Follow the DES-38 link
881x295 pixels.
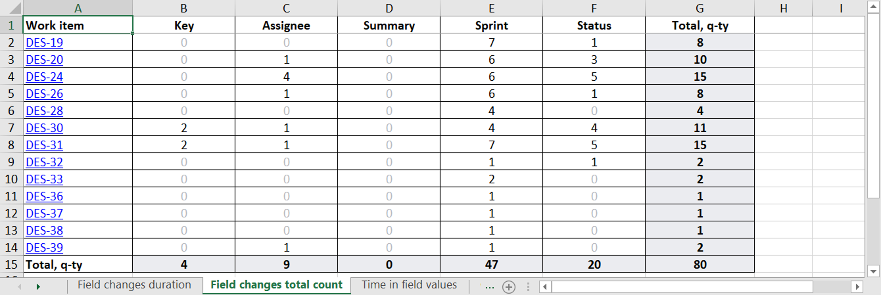click(x=44, y=231)
